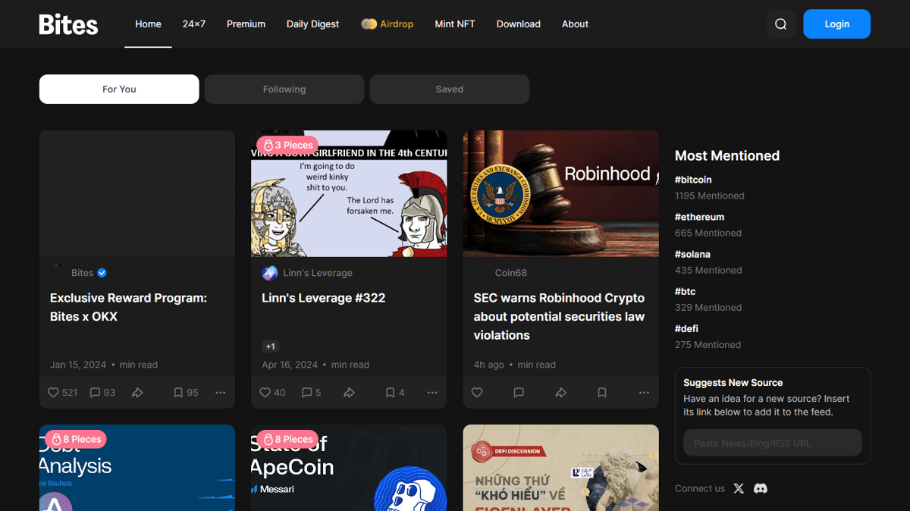
Task: Open the State of ApeCoin thumbnail
Action: point(349,468)
